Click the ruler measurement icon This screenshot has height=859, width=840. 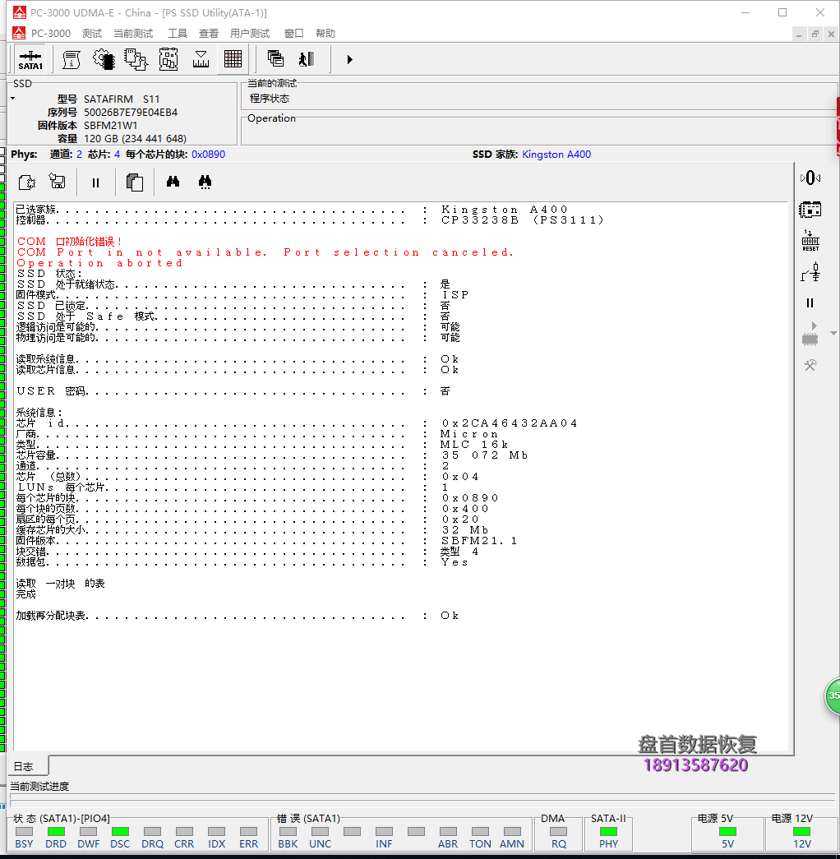201,60
